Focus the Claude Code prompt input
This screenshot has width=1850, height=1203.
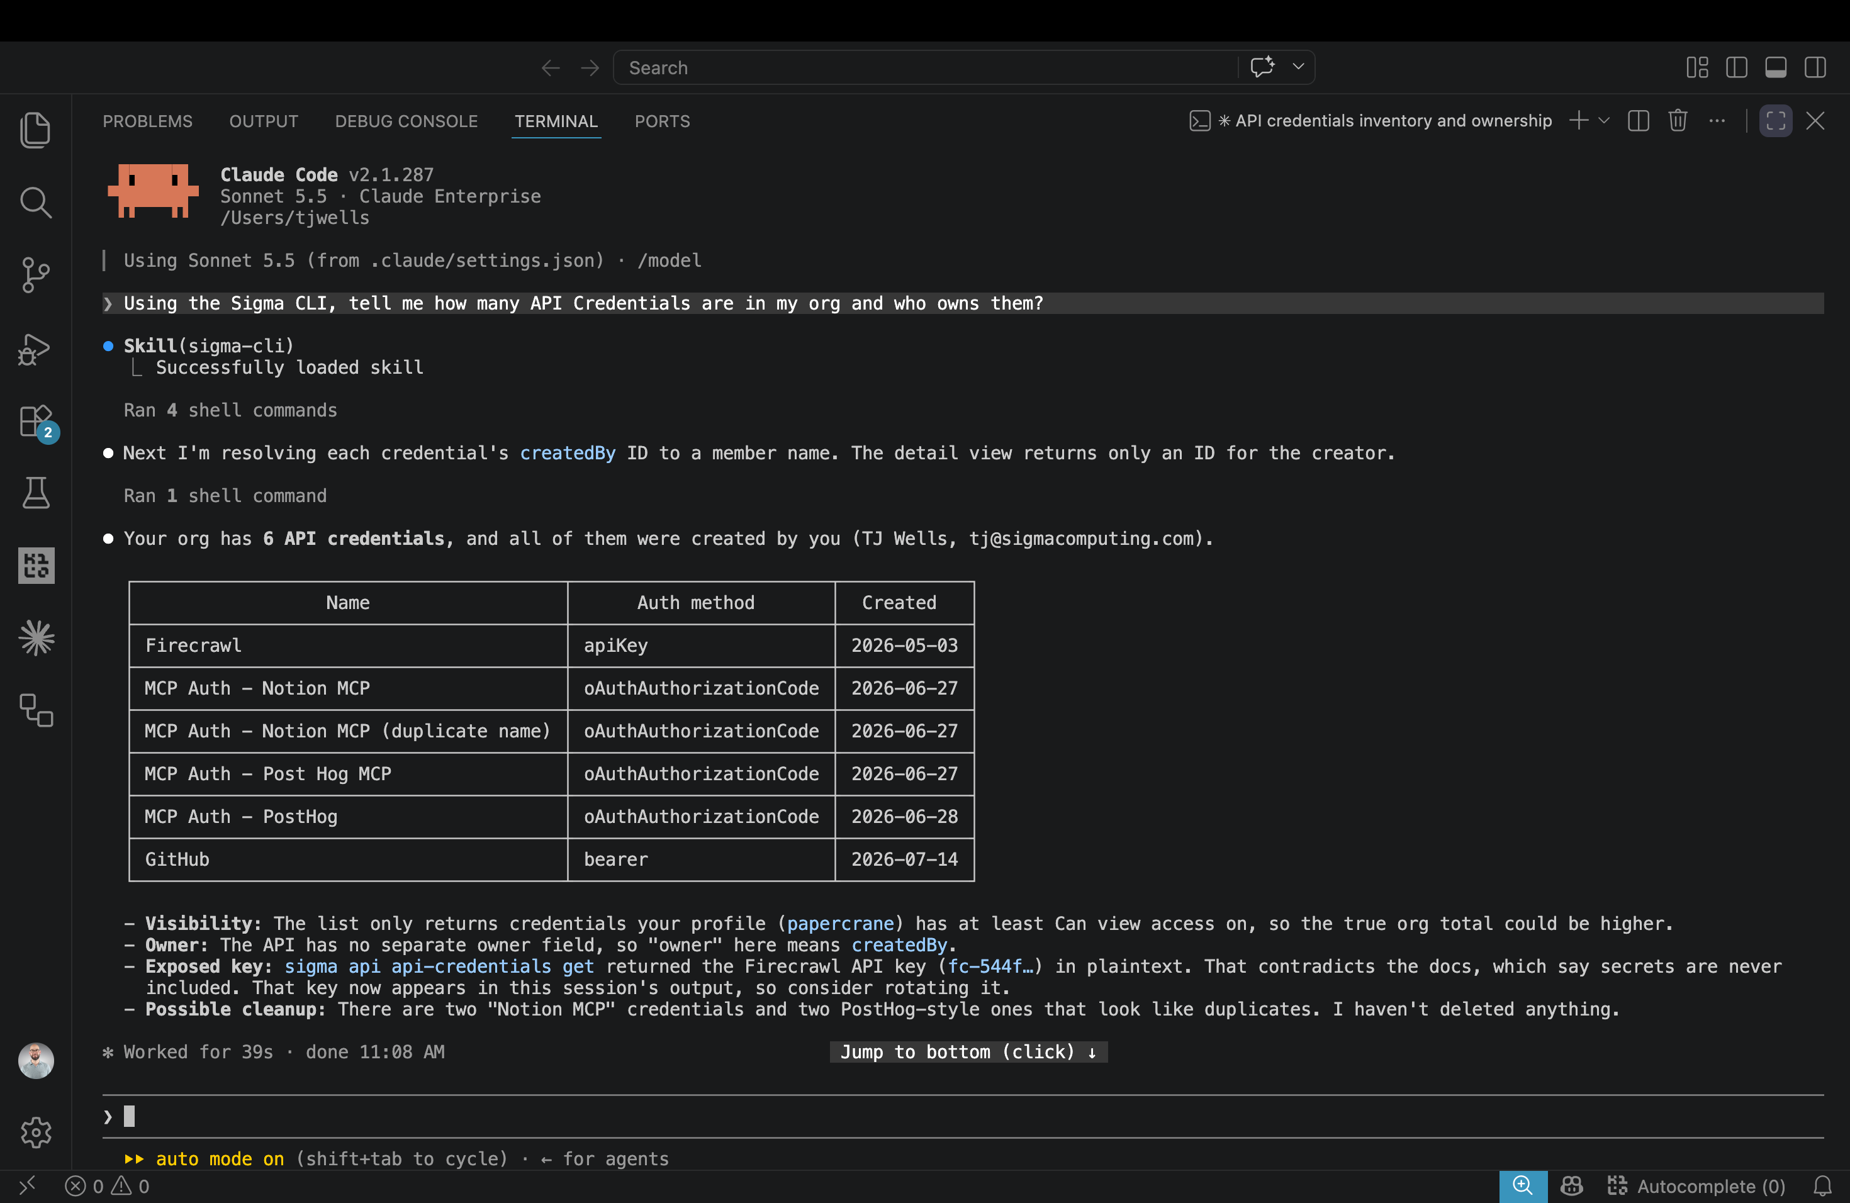point(962,1116)
